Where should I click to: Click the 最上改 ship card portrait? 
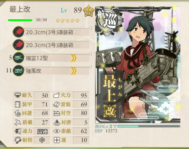tap(138, 65)
